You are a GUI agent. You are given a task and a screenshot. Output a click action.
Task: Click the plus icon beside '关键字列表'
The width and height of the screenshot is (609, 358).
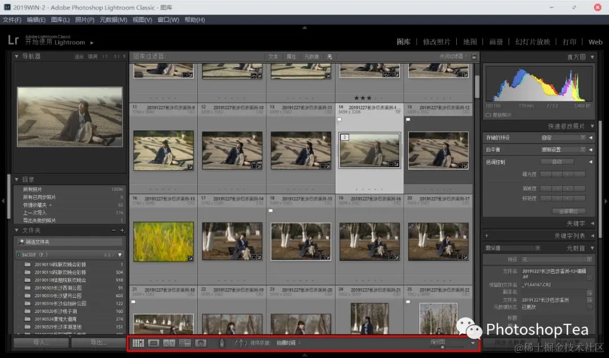(x=487, y=235)
